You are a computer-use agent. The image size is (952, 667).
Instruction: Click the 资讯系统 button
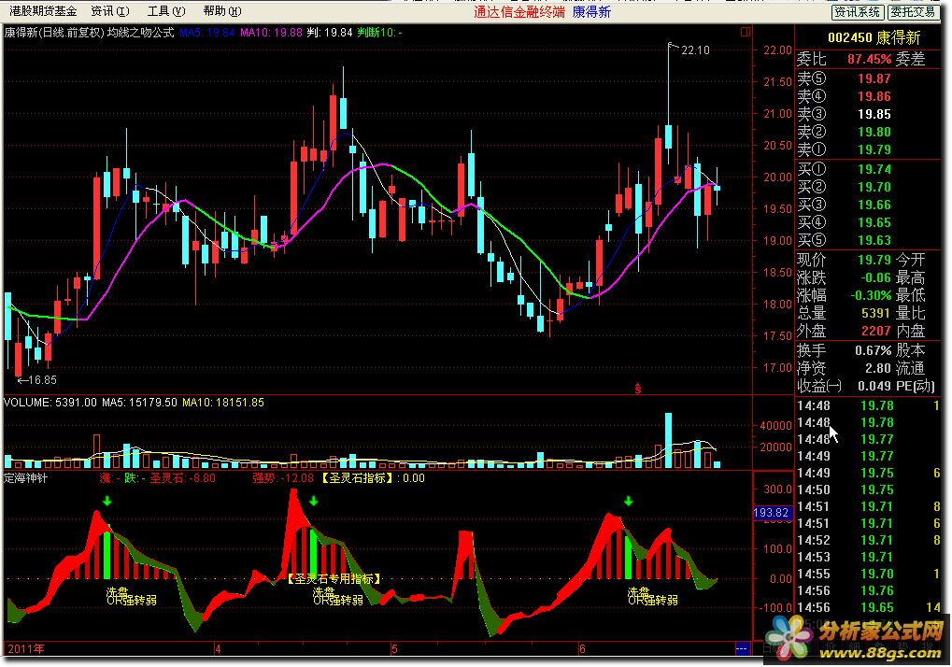(x=857, y=11)
